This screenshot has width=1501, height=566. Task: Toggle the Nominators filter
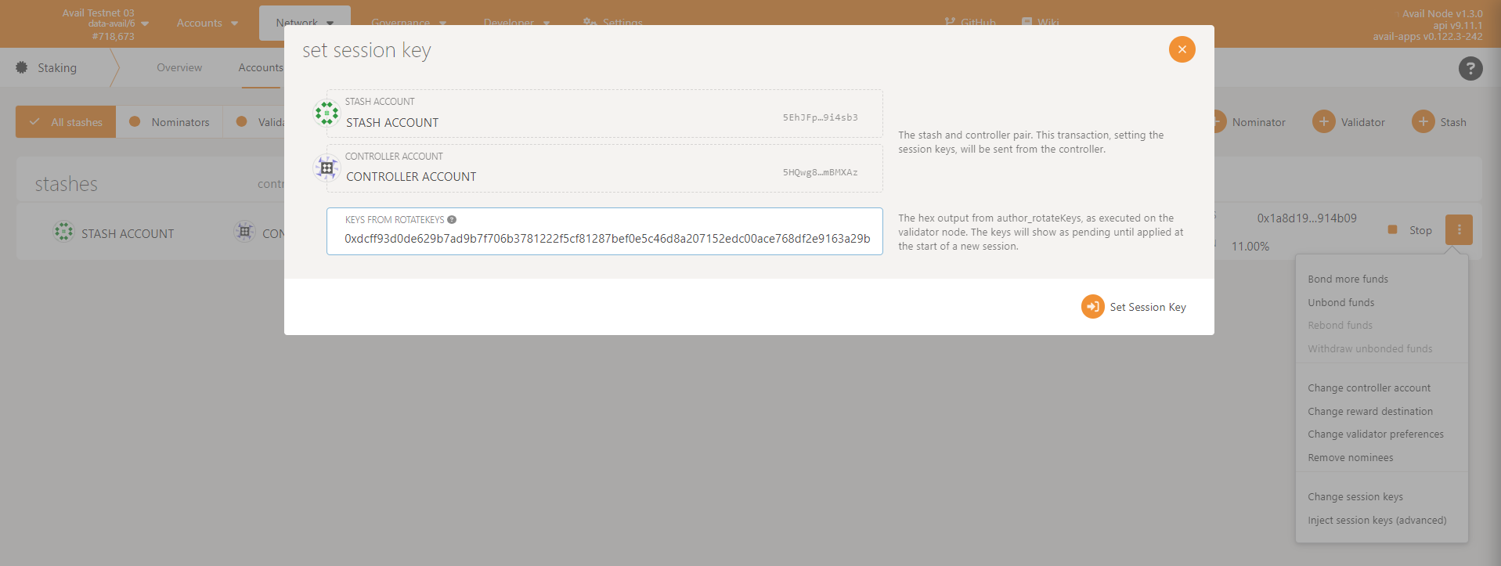coord(170,122)
